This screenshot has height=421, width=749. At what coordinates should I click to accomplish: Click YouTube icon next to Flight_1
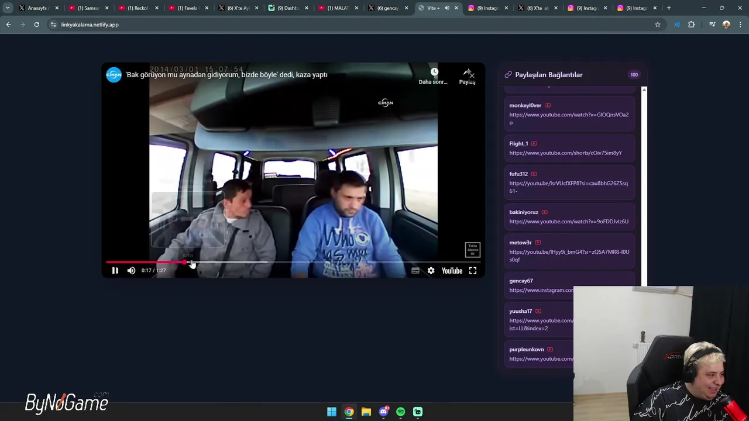(x=534, y=143)
